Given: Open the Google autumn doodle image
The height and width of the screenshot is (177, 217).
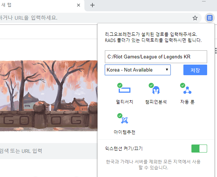Looking at the screenshot, I should pos(49,96).
